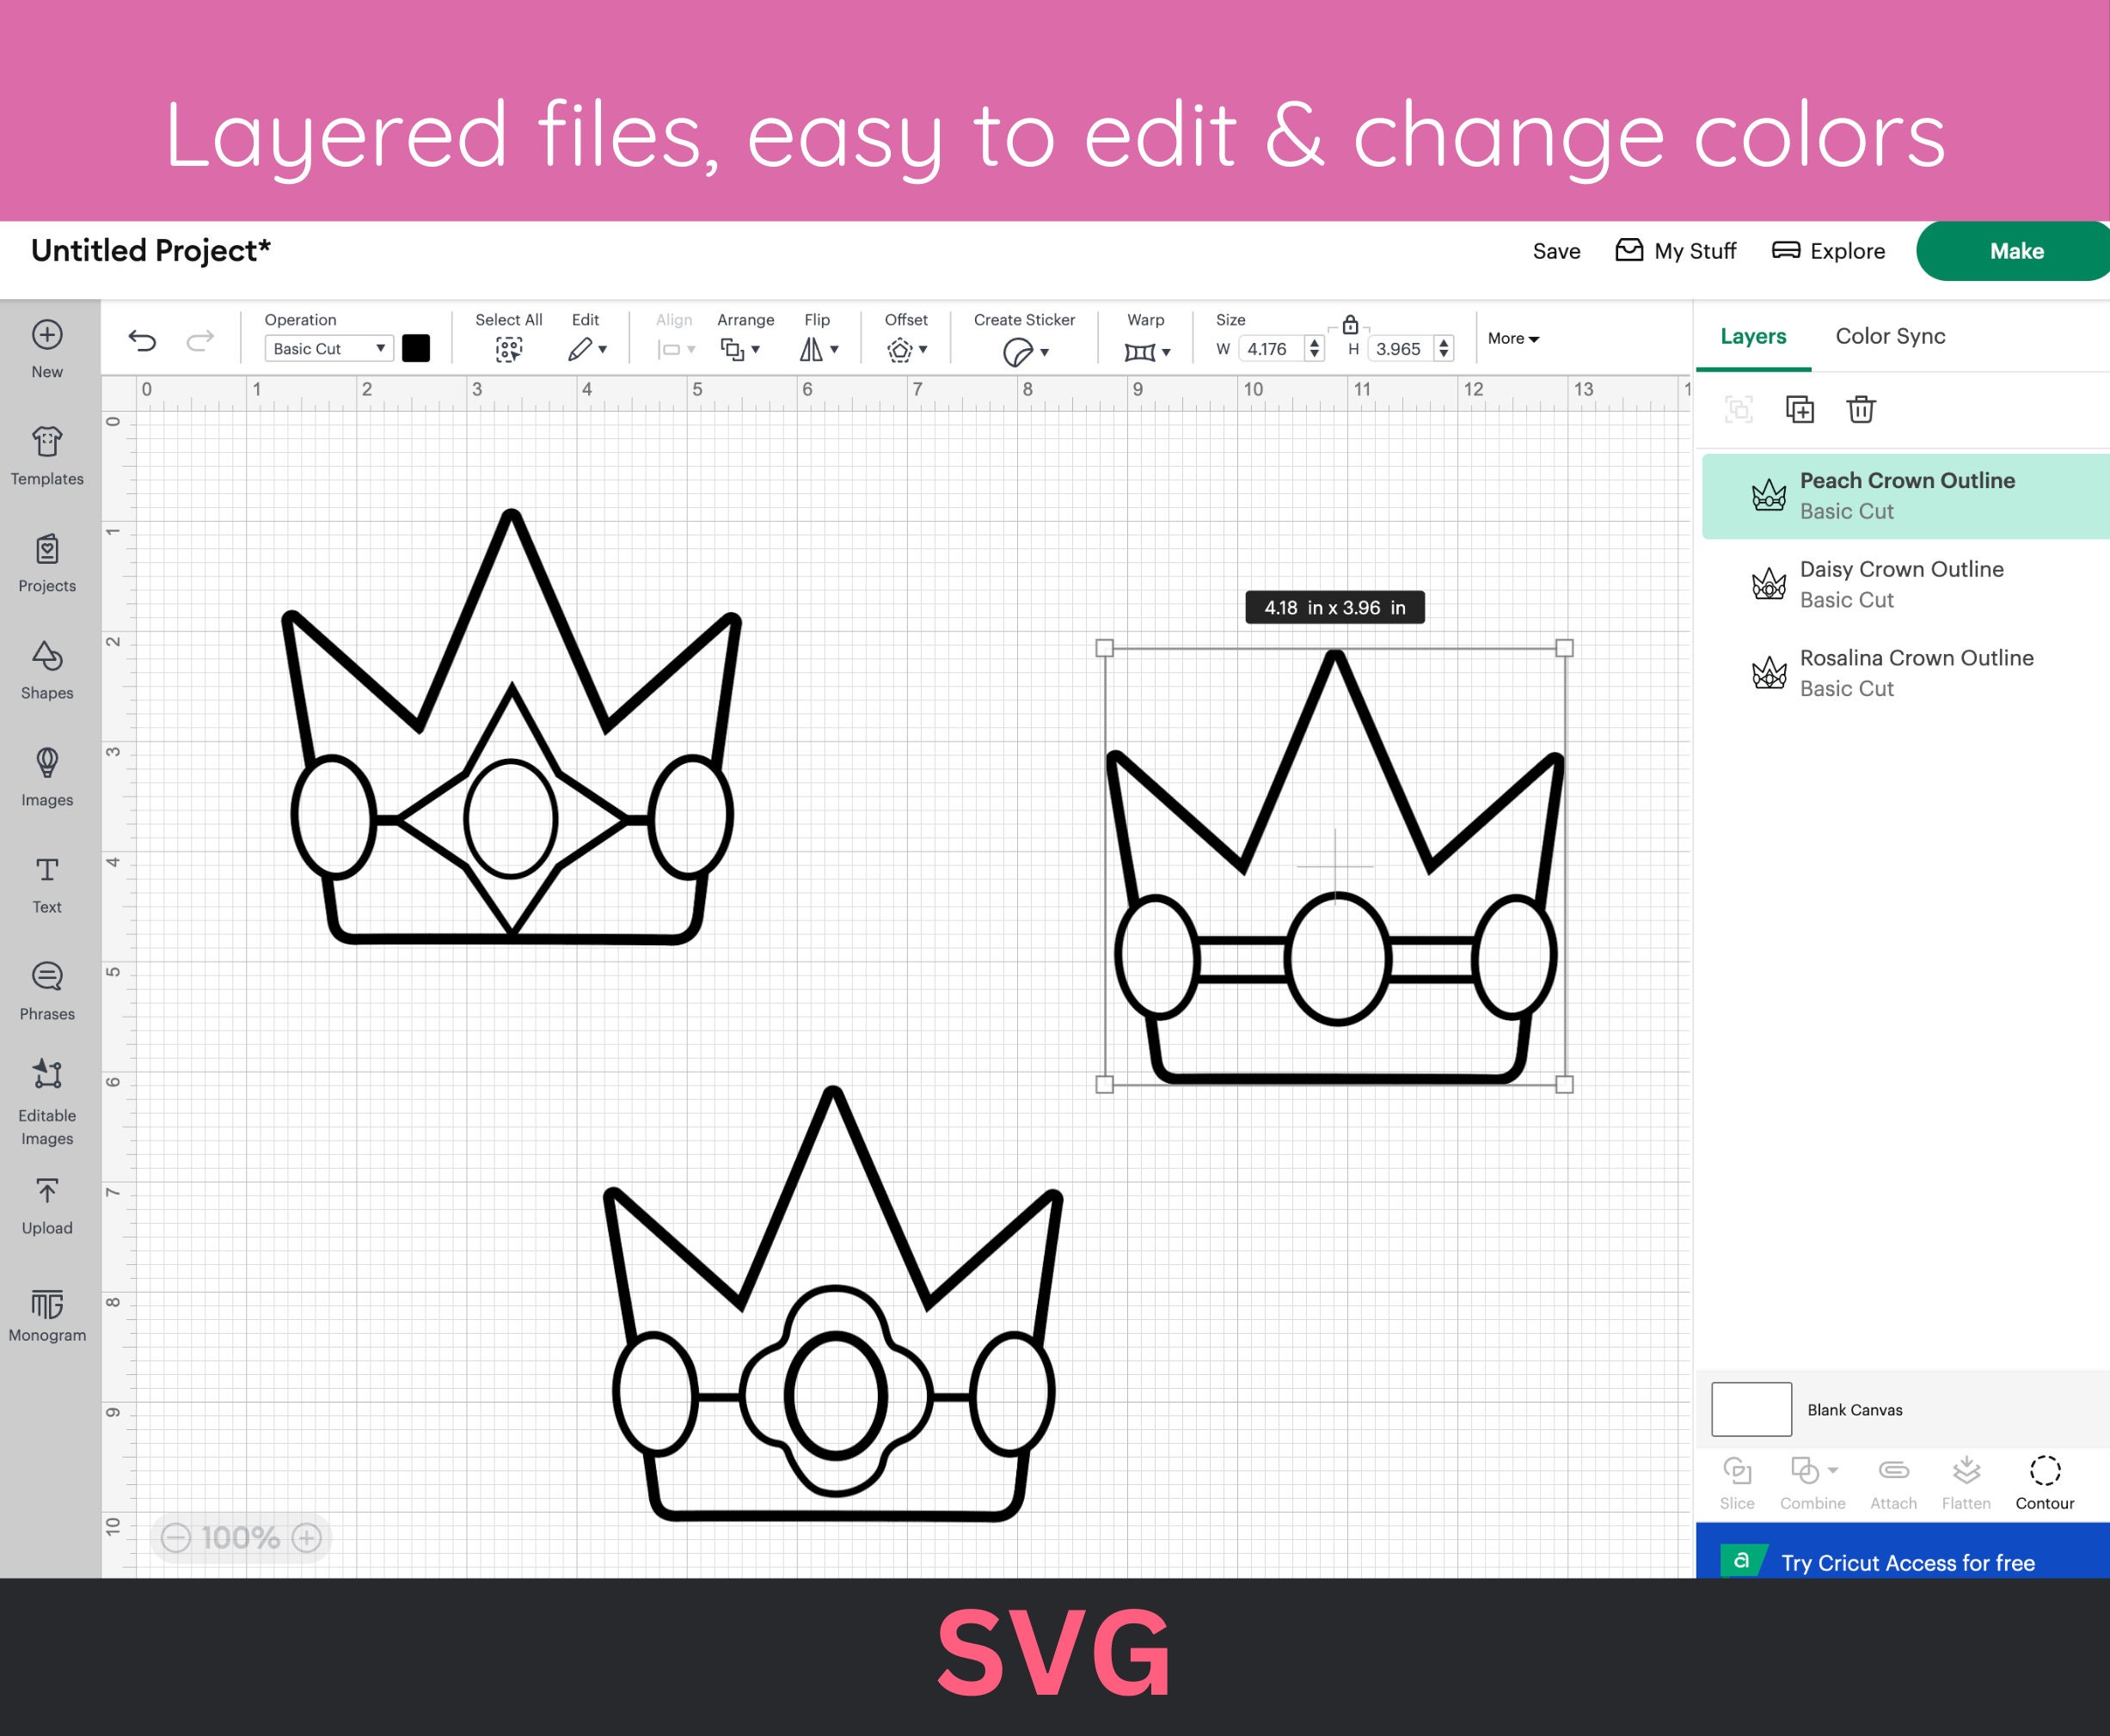The image size is (2110, 1736).
Task: Select the Text tool
Action: point(47,870)
